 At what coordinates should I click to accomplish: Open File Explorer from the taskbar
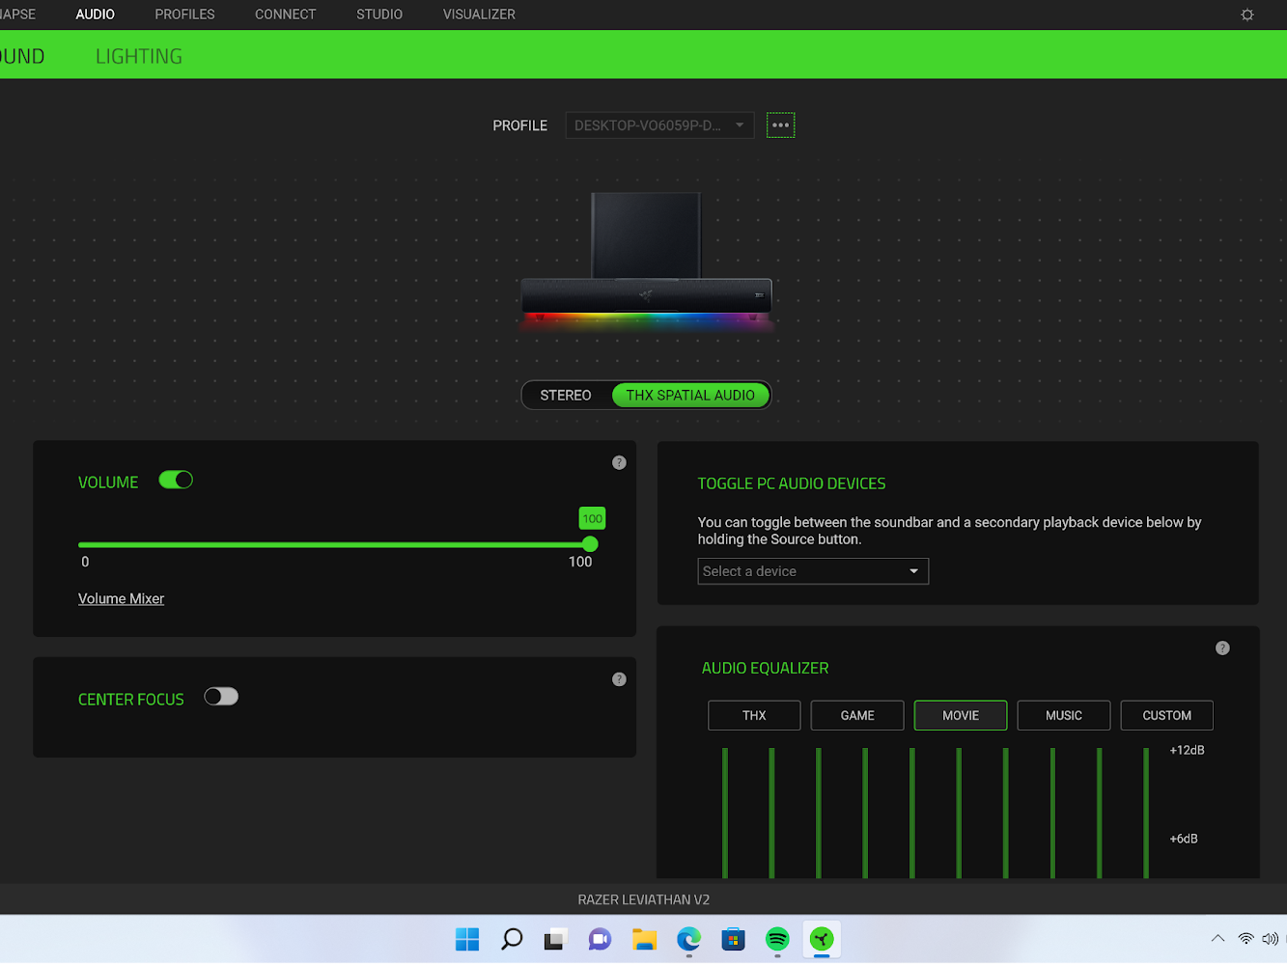(x=644, y=939)
